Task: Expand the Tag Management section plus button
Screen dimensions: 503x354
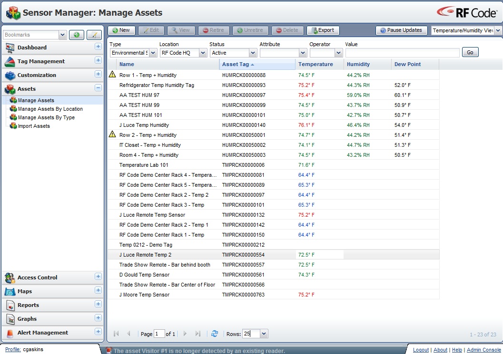Action: click(x=98, y=60)
